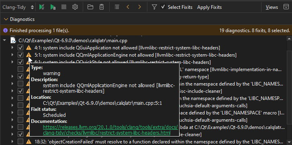Uncheck the 4:1 QGuiApplication diagnostic checkbox
The height and width of the screenshot is (145, 292).
point(20,48)
